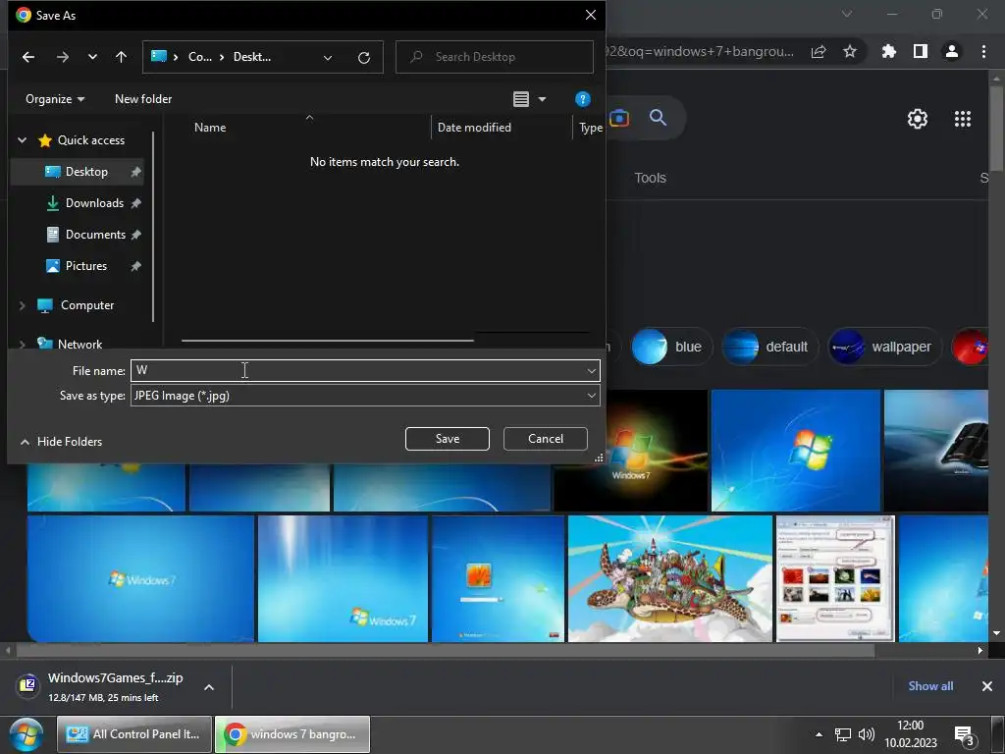Image resolution: width=1005 pixels, height=754 pixels.
Task: Select the wallpaper filter chip
Action: (x=884, y=347)
